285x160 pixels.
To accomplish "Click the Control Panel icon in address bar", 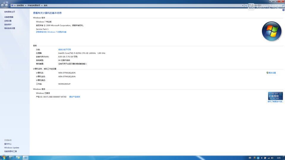I will pyautogui.click(x=12, y=5).
